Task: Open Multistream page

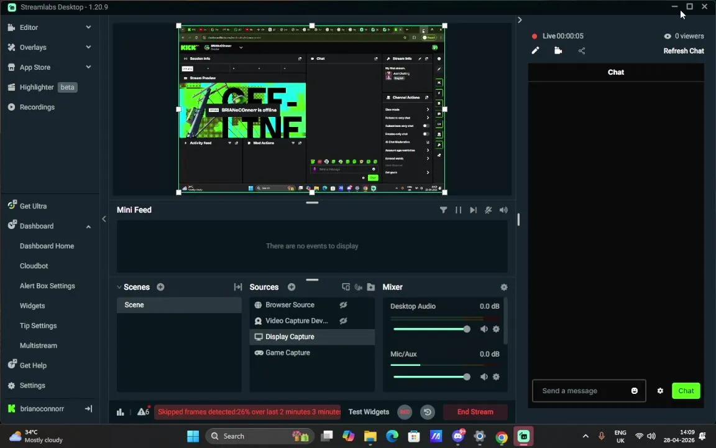Action: click(39, 345)
